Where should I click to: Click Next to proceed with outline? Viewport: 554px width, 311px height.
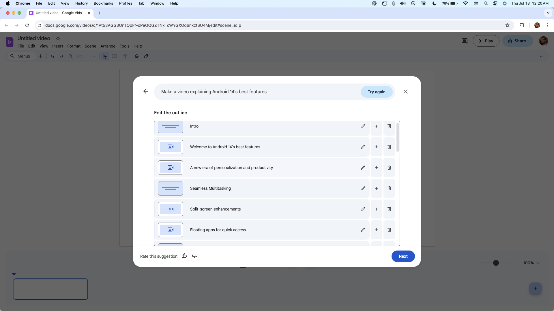[403, 256]
